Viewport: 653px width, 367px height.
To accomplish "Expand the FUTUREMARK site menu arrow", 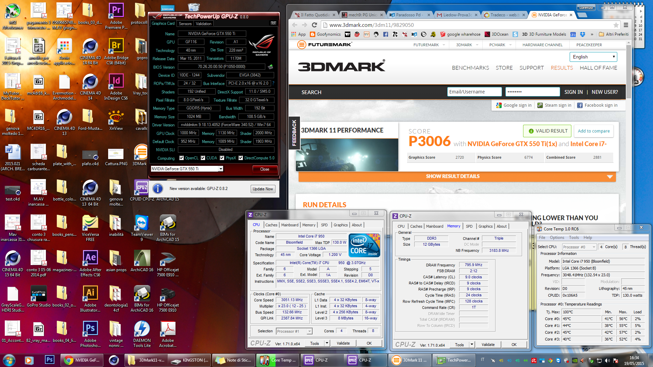I will pos(444,45).
